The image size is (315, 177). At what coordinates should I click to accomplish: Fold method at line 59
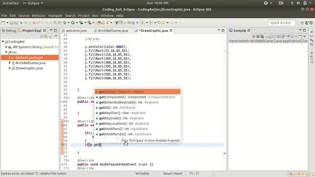coord(68,98)
